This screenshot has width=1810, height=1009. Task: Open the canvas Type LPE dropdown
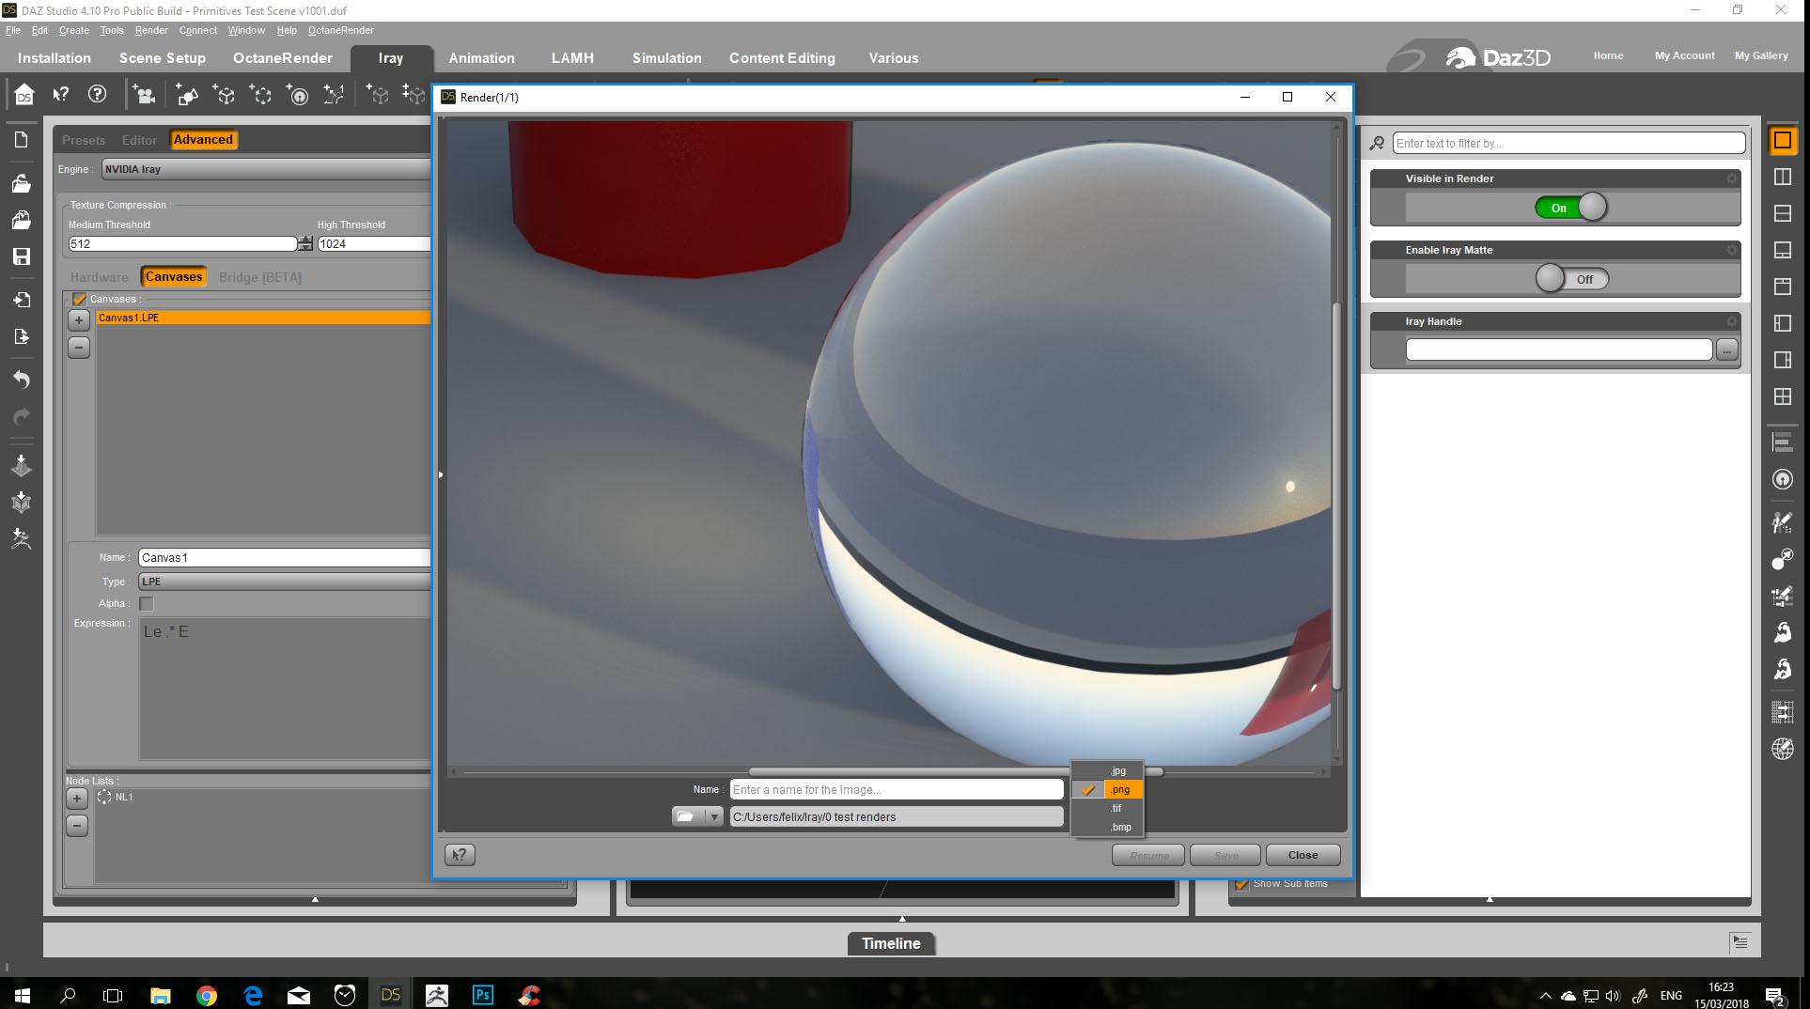click(x=284, y=582)
